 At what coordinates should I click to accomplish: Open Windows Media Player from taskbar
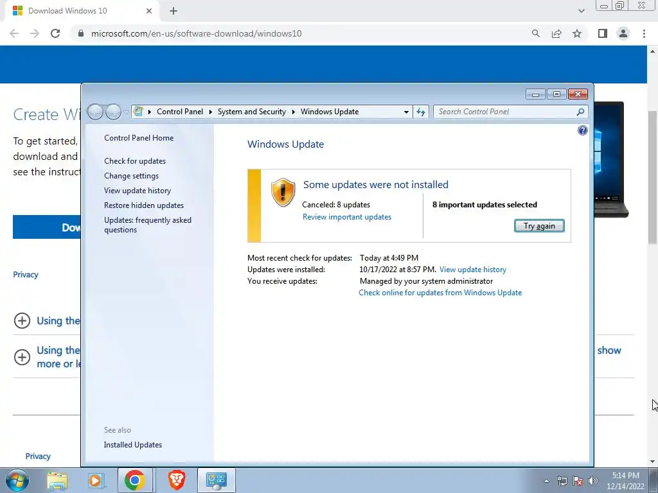click(96, 480)
